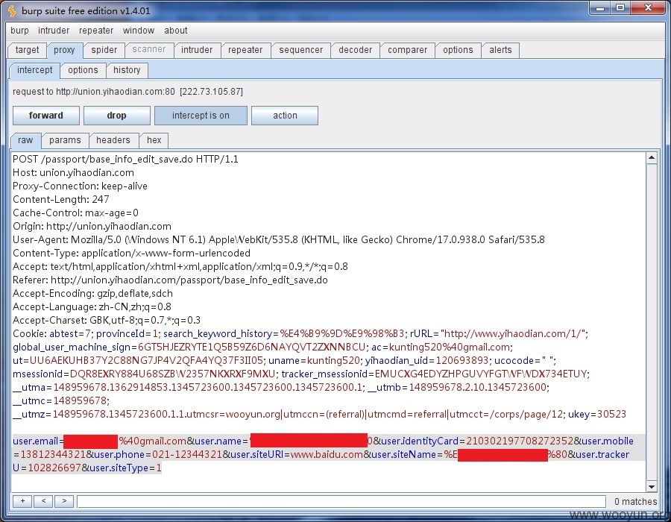This screenshot has height=522, width=671.
Task: Open the top-level options tab
Action: tap(458, 50)
